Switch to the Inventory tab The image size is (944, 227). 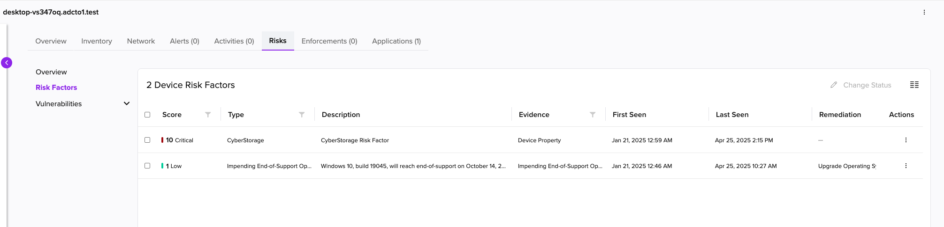(97, 41)
